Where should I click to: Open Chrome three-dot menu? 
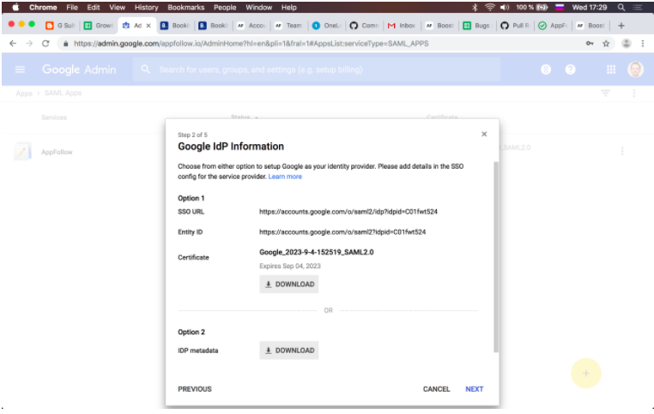(x=643, y=44)
